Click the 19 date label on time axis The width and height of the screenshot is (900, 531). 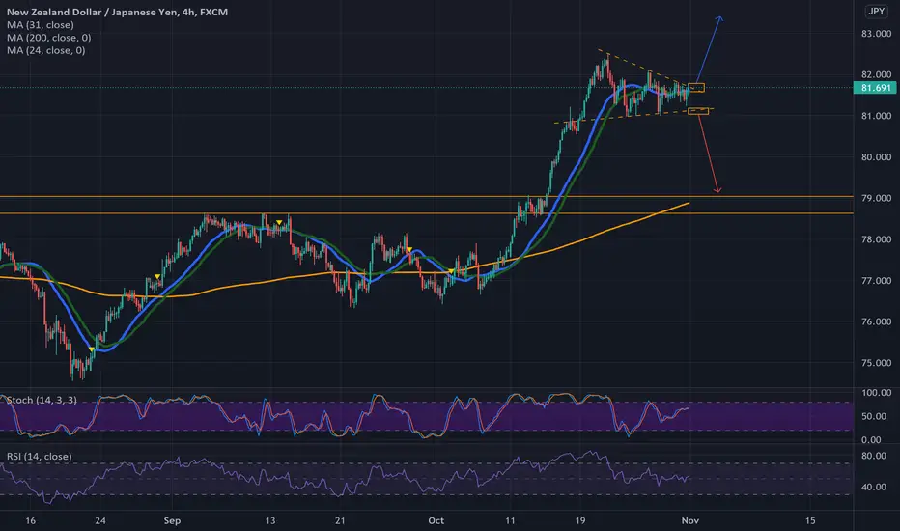pos(580,520)
